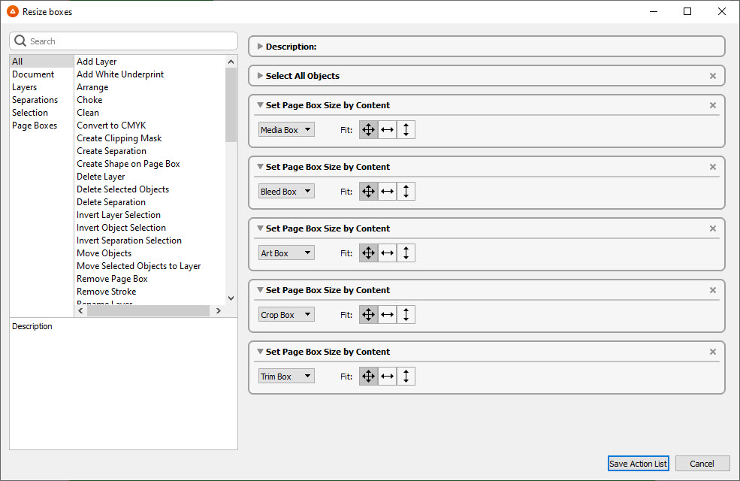This screenshot has height=481, width=740.
Task: Select fit-width icon for Art Box
Action: point(387,253)
